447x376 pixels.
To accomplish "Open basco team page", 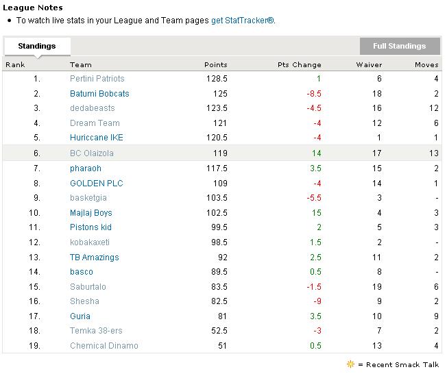I will point(81,272).
